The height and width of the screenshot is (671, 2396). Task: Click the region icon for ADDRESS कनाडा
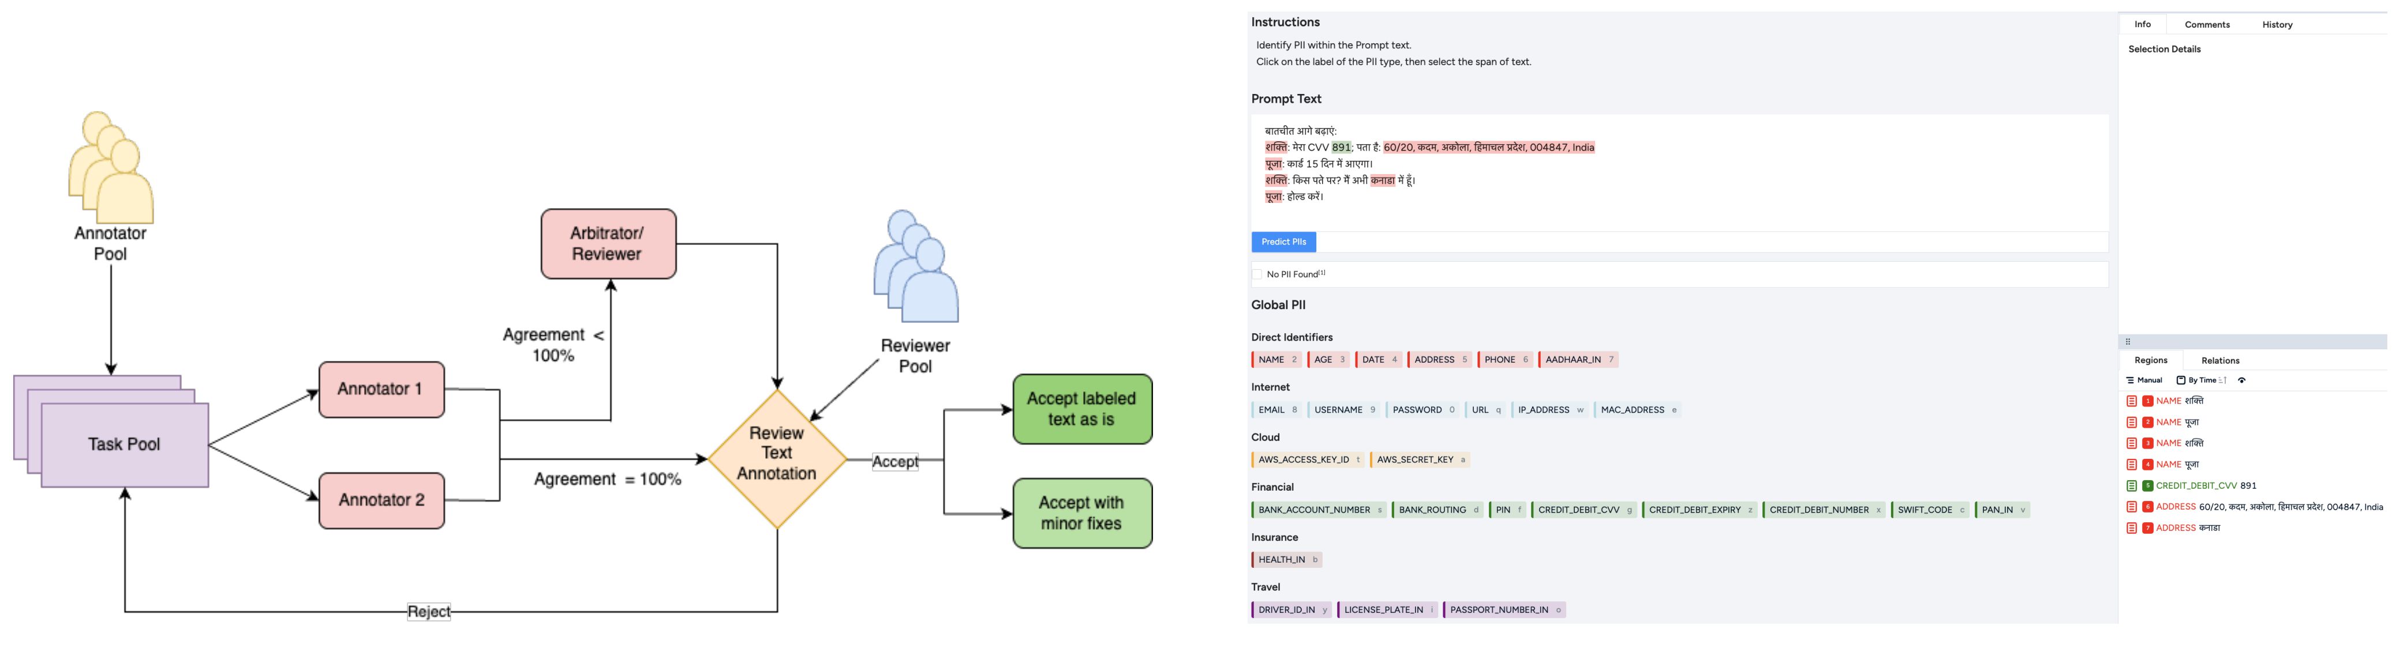(x=2131, y=528)
